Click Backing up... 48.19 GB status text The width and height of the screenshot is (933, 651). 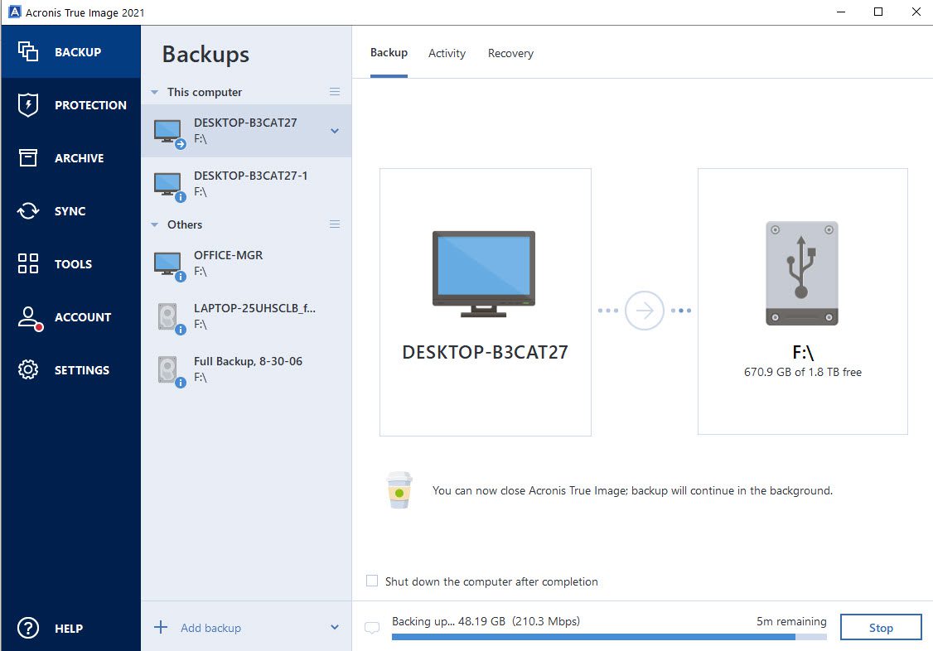(x=486, y=621)
